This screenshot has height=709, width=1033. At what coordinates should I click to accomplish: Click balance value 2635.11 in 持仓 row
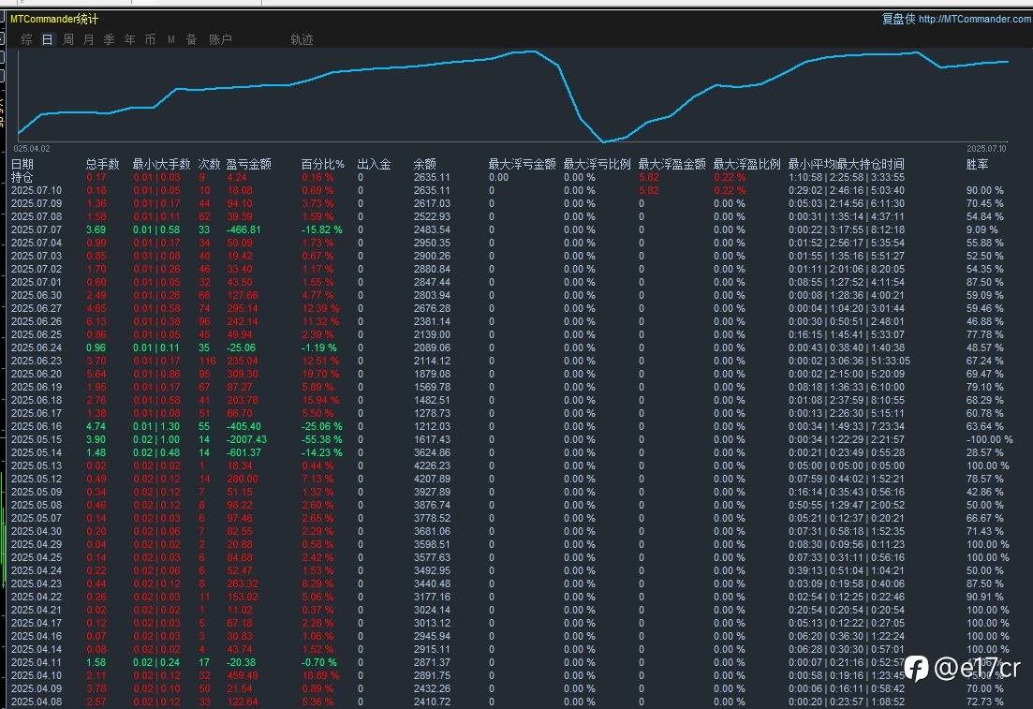(x=432, y=177)
